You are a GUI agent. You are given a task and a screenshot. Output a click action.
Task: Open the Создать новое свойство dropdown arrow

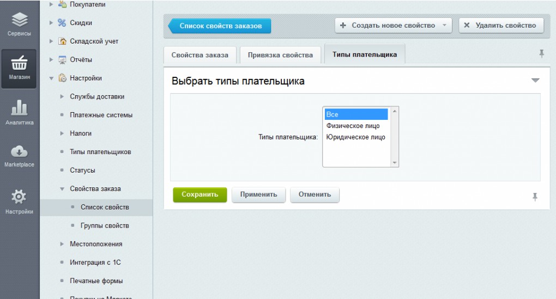pos(444,26)
